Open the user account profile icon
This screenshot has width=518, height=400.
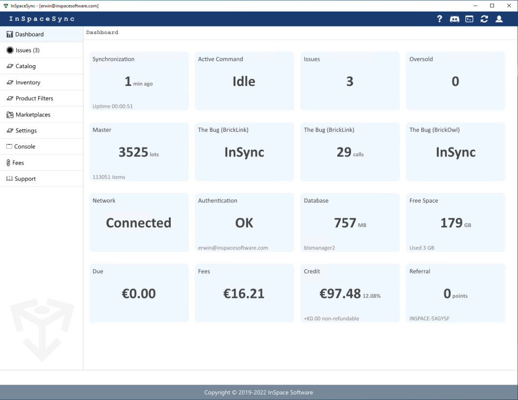[x=499, y=19]
